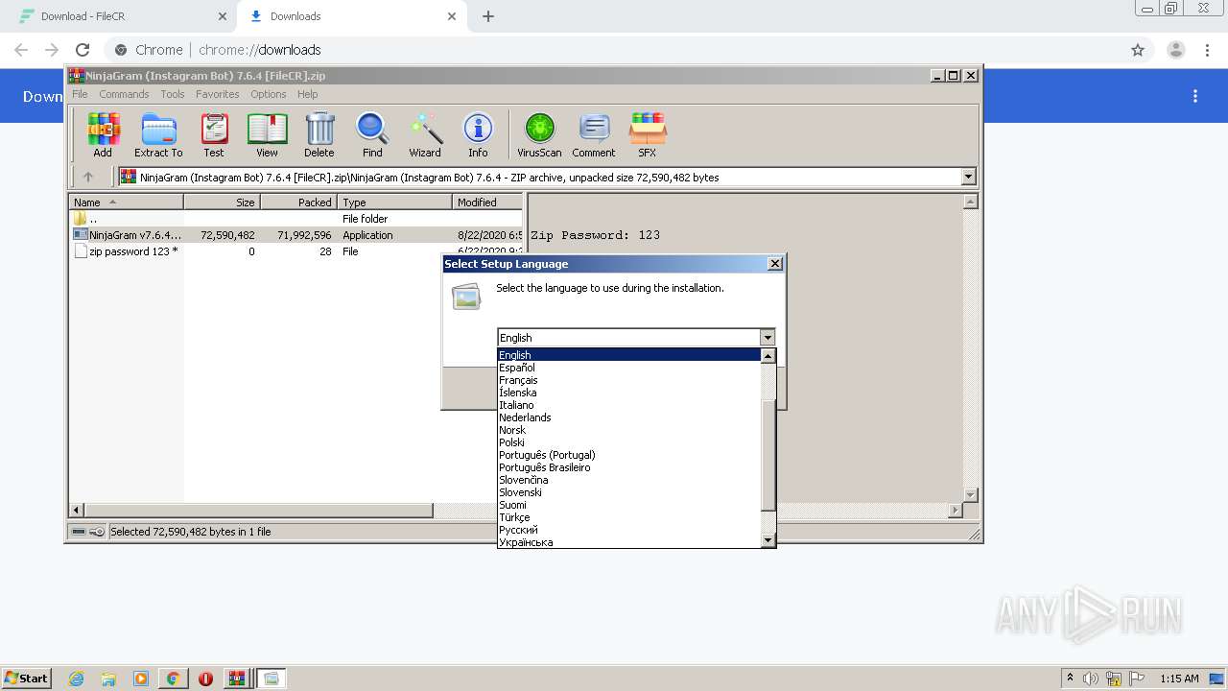
Task: Pick Íslenska as setup language
Action: coord(628,393)
